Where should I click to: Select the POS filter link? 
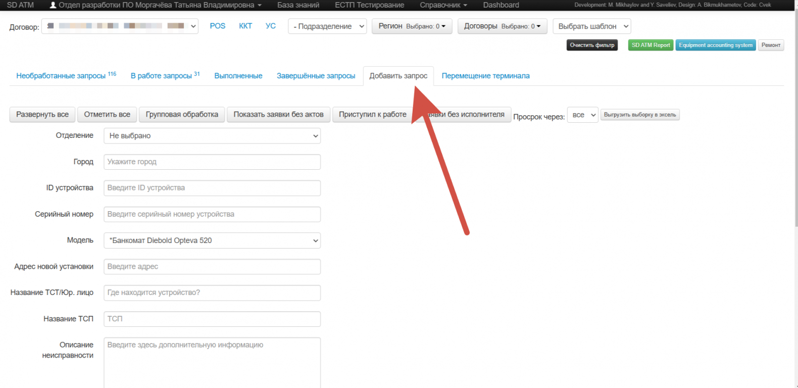coord(218,26)
